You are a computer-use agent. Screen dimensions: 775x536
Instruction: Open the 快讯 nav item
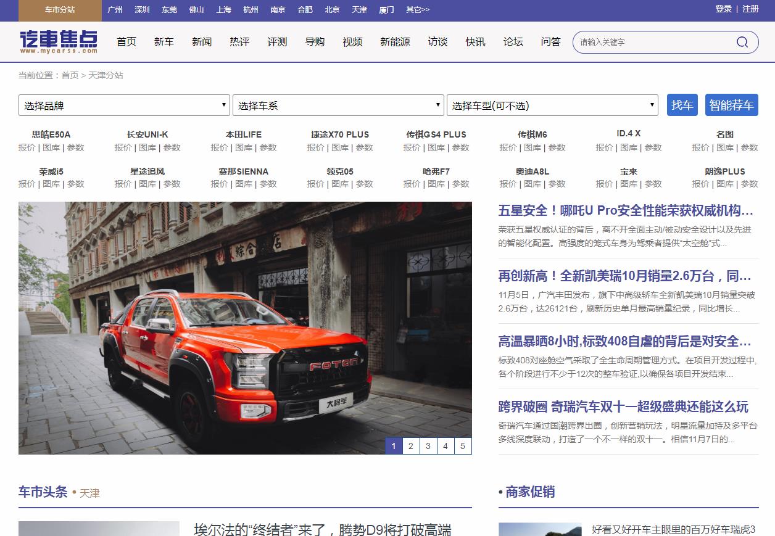(475, 42)
